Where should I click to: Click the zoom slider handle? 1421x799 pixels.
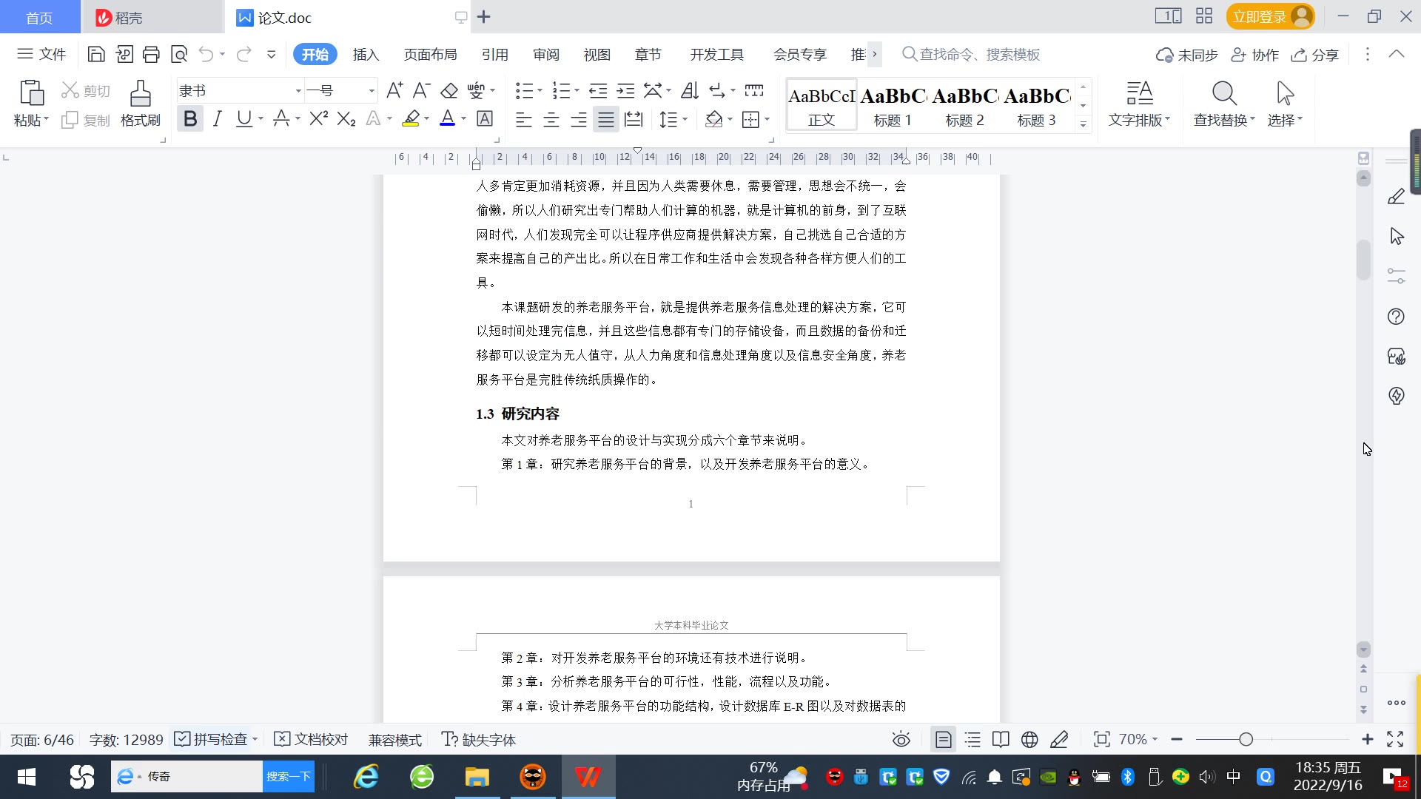(1246, 739)
